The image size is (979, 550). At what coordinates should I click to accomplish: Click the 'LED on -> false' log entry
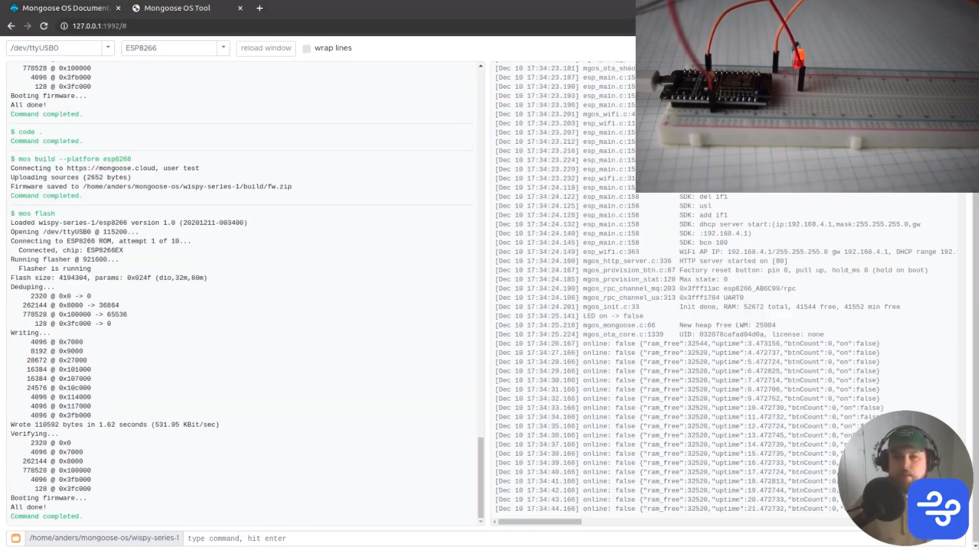[x=569, y=316]
